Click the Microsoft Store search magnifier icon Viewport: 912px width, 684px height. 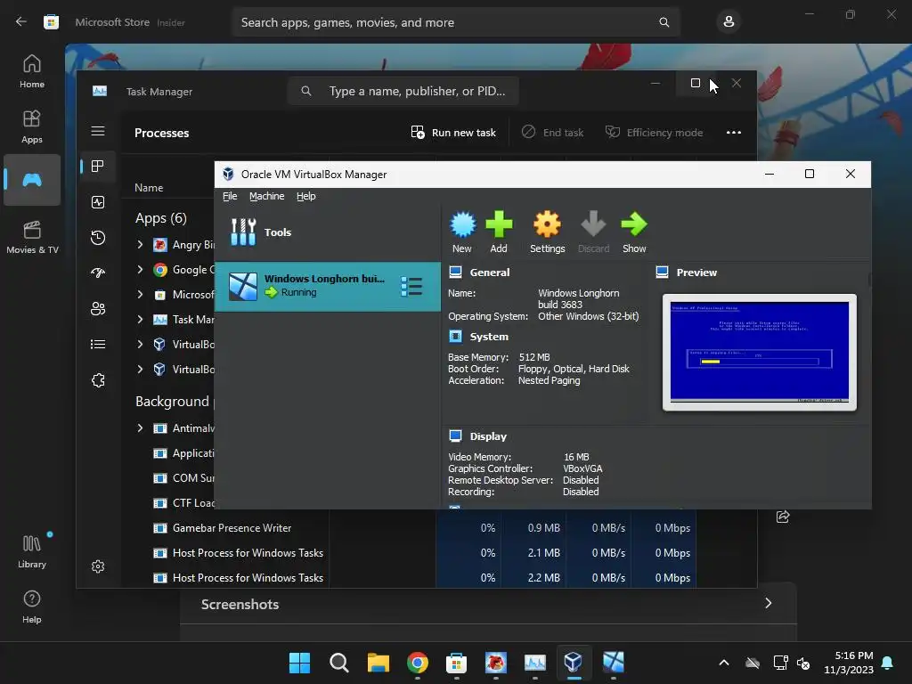(664, 22)
